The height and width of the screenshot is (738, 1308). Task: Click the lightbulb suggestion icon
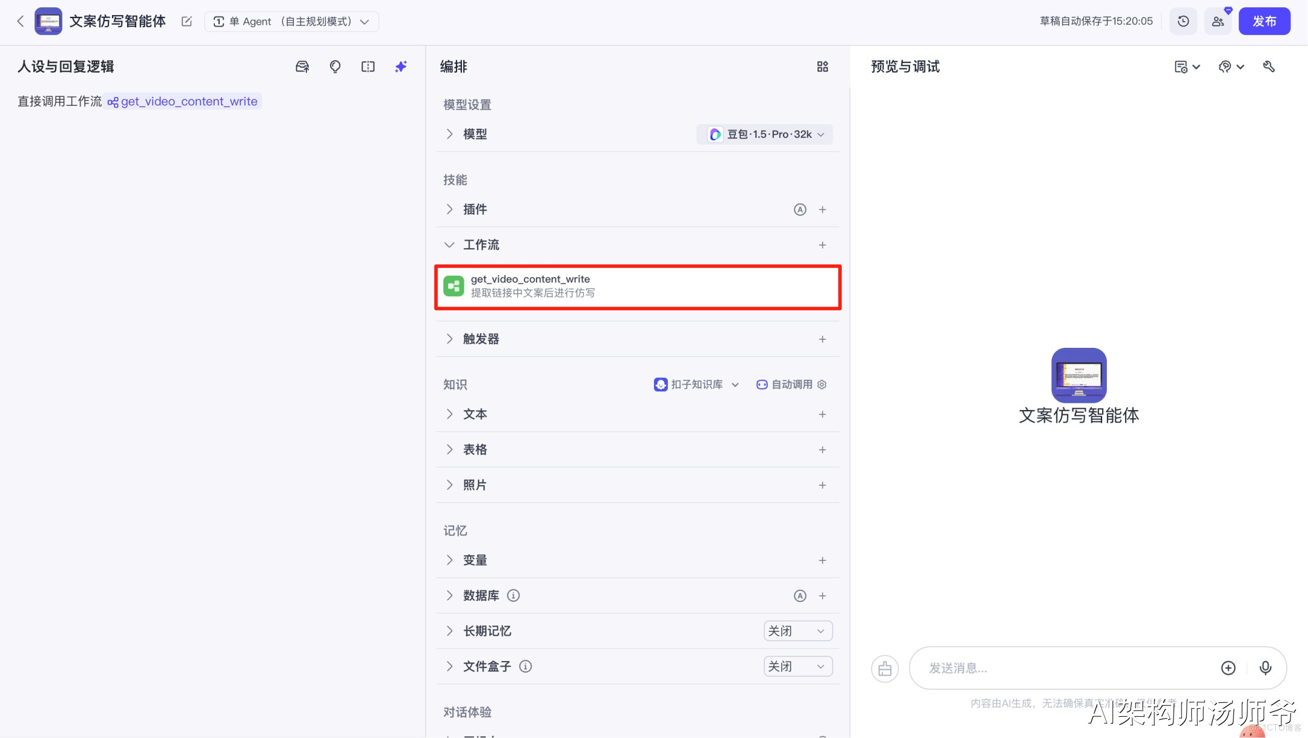335,67
